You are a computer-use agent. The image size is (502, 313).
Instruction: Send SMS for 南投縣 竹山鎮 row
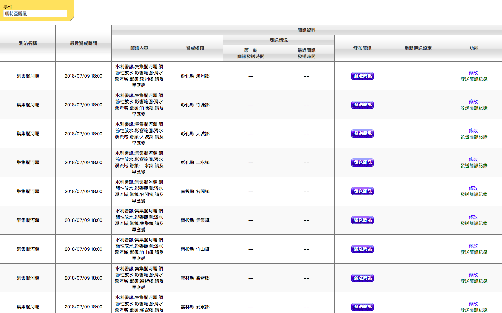point(362,249)
